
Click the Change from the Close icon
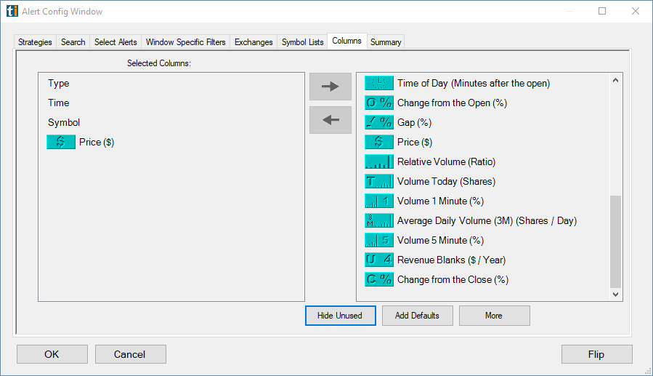click(379, 279)
